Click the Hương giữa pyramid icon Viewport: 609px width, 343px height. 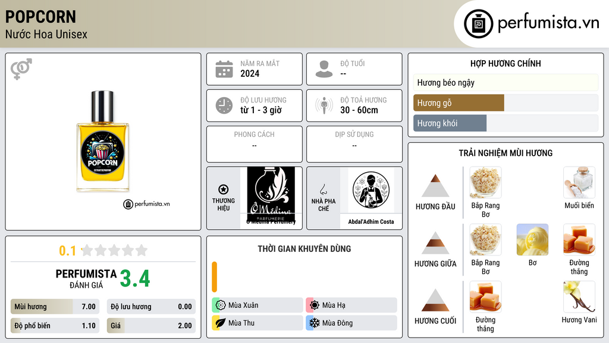click(435, 243)
